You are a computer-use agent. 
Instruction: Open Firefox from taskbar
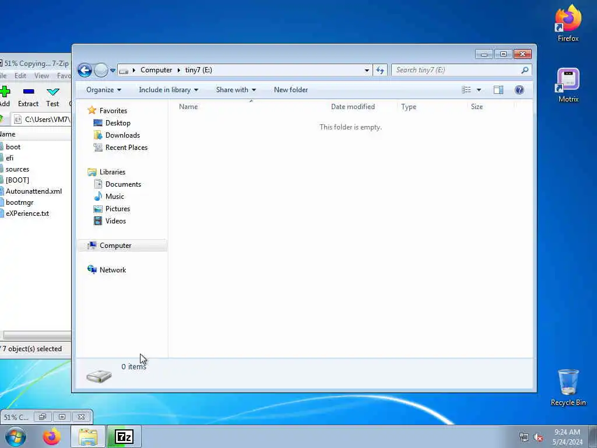click(x=52, y=436)
